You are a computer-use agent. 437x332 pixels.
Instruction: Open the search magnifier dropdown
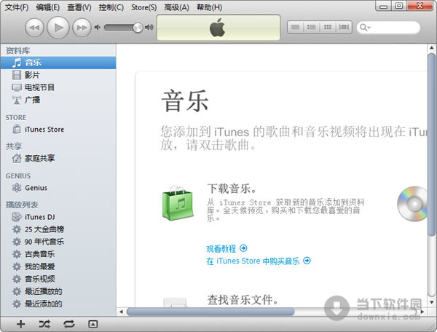[x=364, y=28]
